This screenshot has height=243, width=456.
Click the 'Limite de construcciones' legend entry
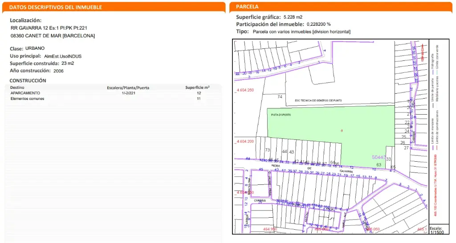pyautogui.click(x=437, y=129)
